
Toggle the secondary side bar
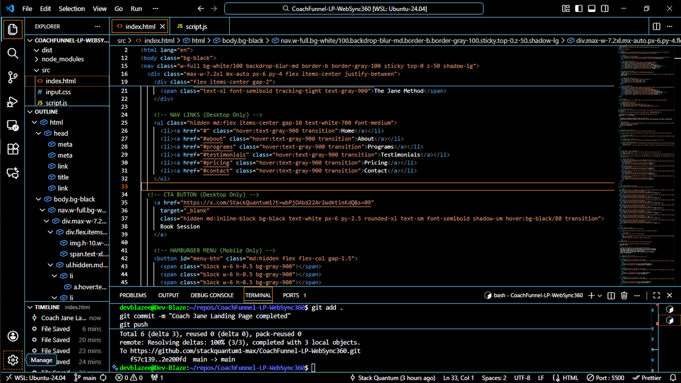(604, 9)
